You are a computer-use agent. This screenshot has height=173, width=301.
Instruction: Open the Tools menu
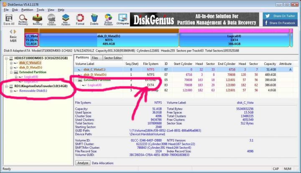pos(40,10)
